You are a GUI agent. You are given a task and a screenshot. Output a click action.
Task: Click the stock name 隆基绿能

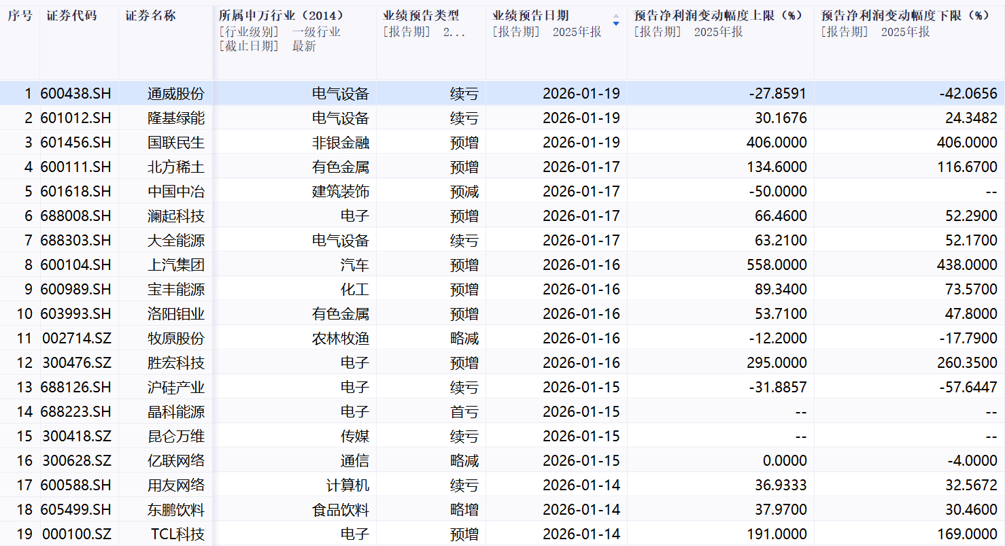176,118
